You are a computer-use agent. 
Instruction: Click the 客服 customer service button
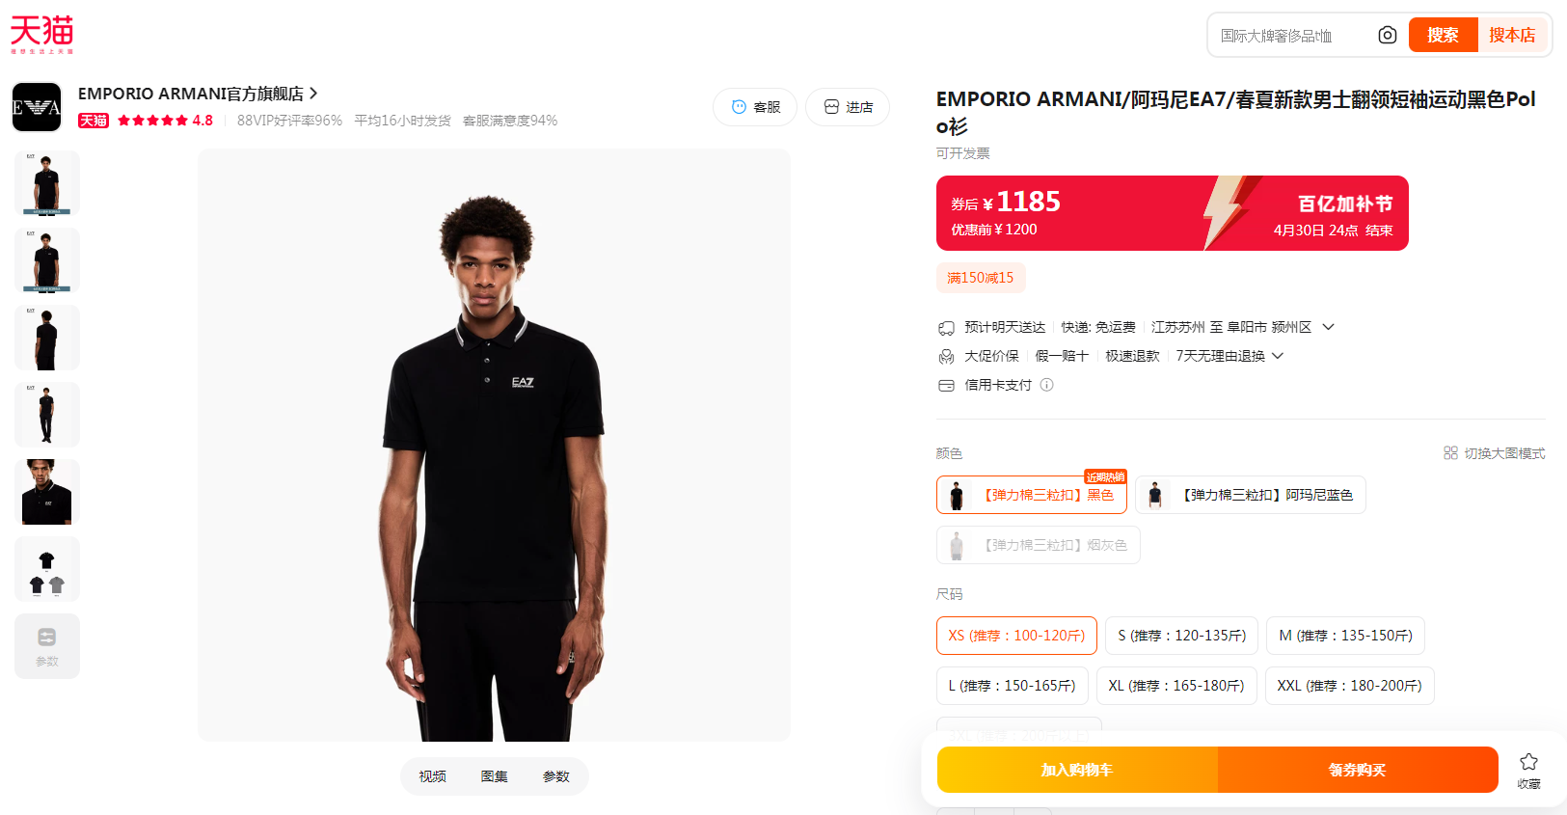pos(755,107)
